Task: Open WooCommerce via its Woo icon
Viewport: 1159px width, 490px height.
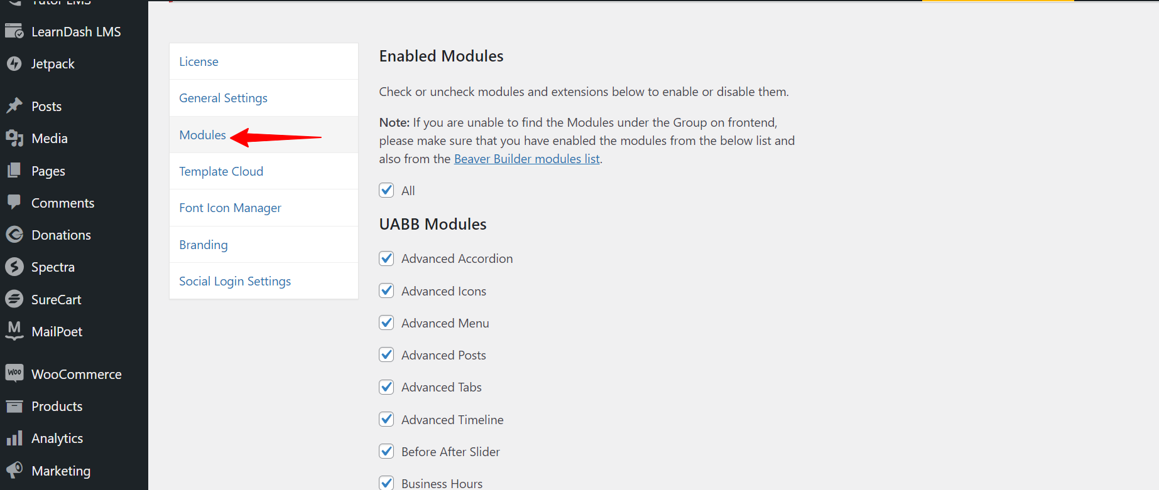Action: click(x=15, y=373)
